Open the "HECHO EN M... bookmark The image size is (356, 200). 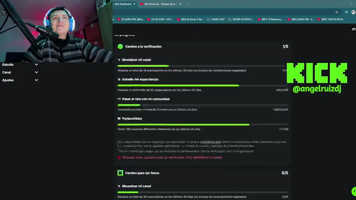(331, 19)
